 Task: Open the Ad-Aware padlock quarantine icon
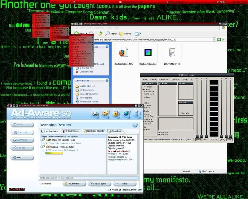coord(116,114)
